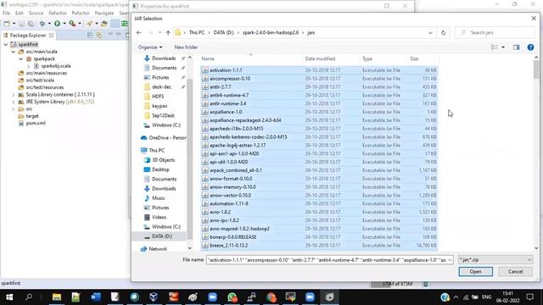Click Link with Editor icon in Package Explorer
Viewport: 543px width, 305px height.
pyautogui.click(x=98, y=36)
